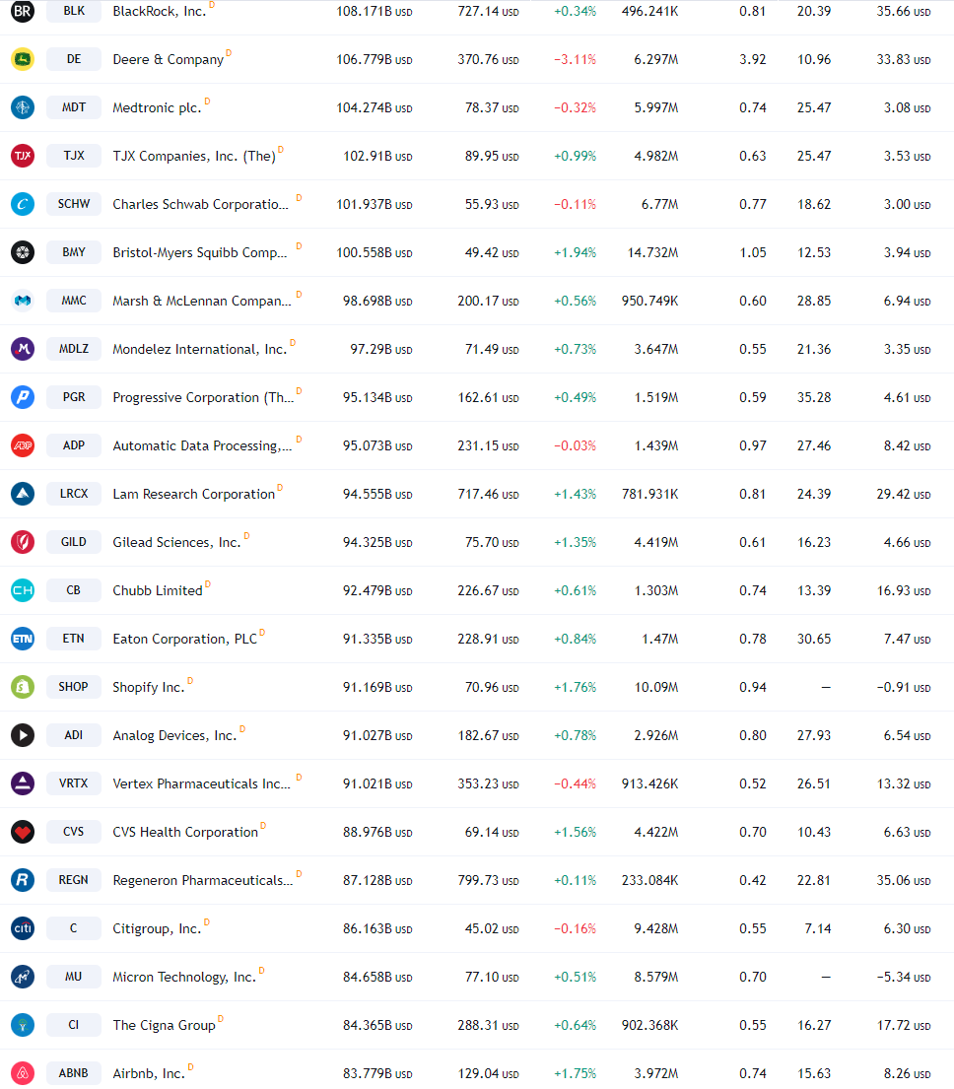Click the +1.75% change for Airbnb

click(x=575, y=1073)
